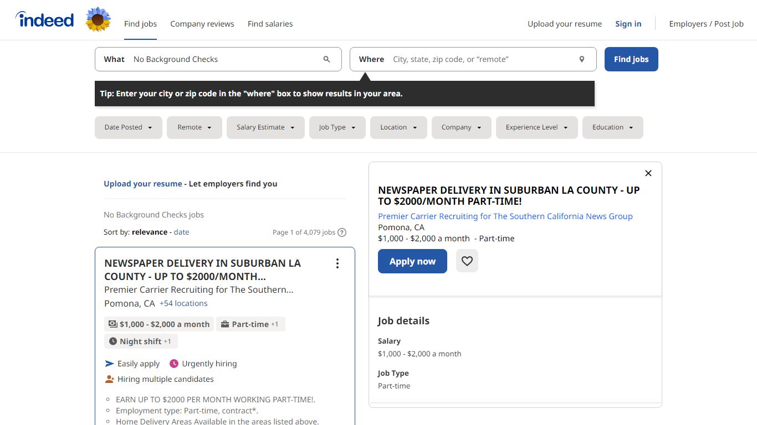757x425 pixels.
Task: Open the +54 locations link
Action: [183, 303]
